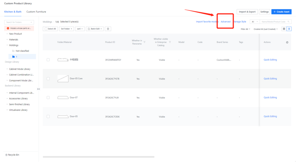296x162 pixels.
Task: Open Batch Edit dropdown
Action: click(x=95, y=29)
